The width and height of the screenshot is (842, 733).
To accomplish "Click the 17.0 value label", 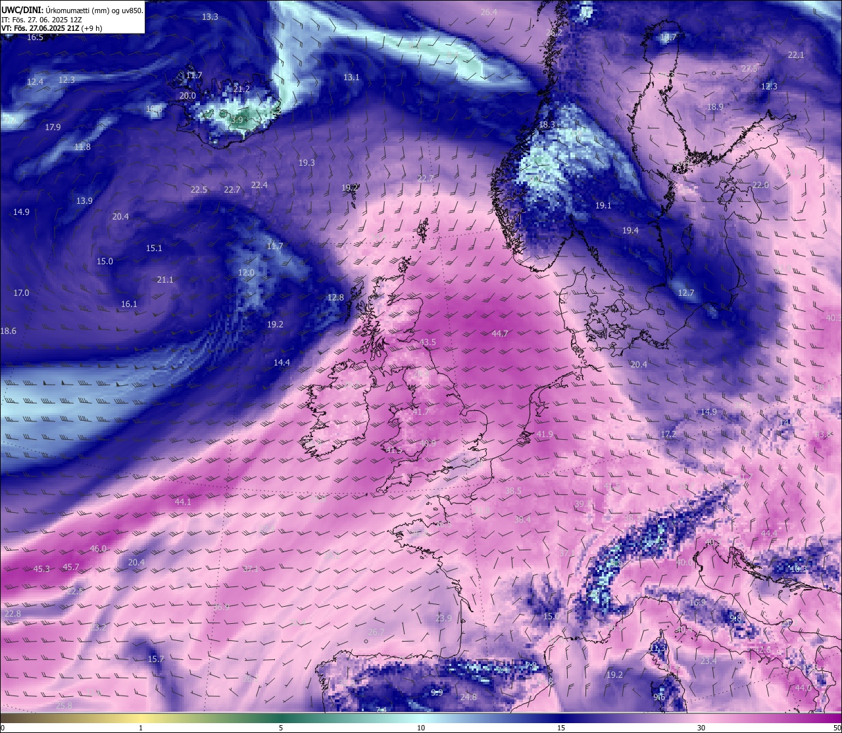I will click(x=21, y=293).
